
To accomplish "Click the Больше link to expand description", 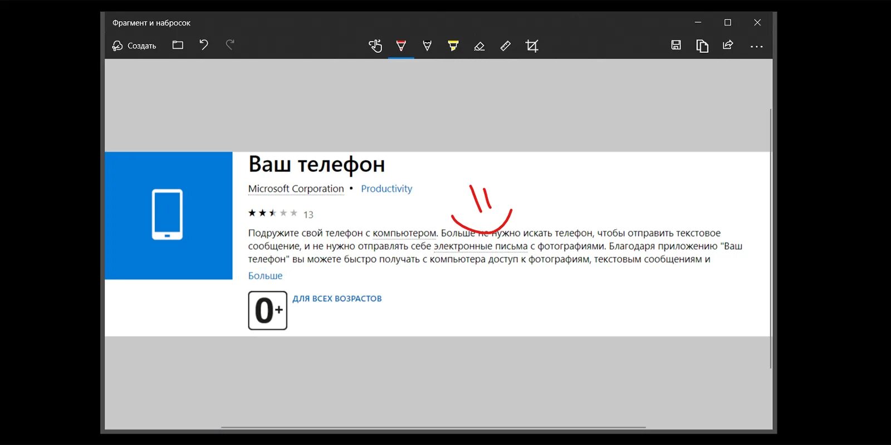I will point(265,275).
